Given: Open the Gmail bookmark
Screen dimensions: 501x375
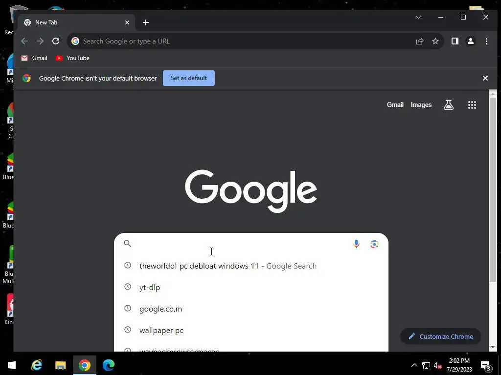Looking at the screenshot, I should (34, 58).
